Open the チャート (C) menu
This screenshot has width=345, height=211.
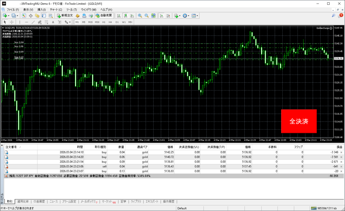coord(56,9)
